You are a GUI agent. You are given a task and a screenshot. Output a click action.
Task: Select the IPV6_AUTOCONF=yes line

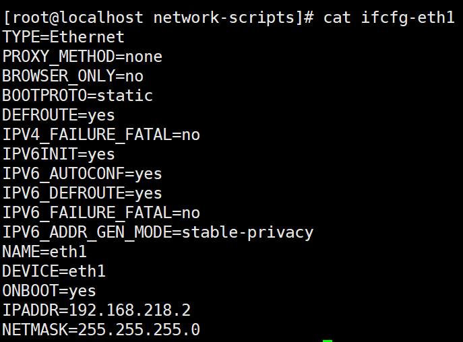point(82,174)
